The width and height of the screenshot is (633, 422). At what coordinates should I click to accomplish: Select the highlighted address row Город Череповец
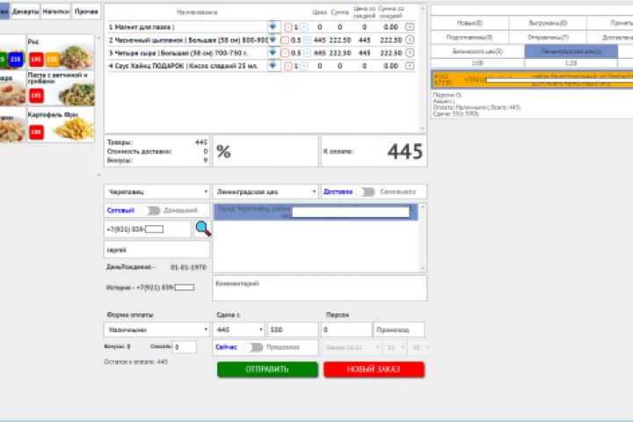316,212
